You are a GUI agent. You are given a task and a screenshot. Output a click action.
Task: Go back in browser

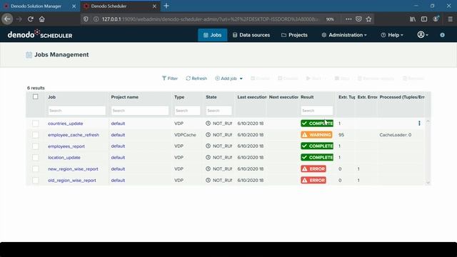tap(7, 19)
